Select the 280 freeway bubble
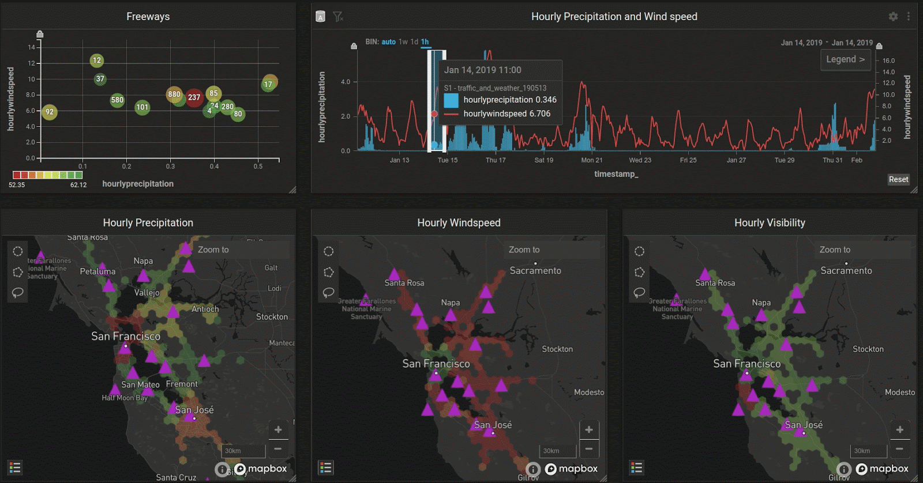The width and height of the screenshot is (923, 483). tap(228, 107)
